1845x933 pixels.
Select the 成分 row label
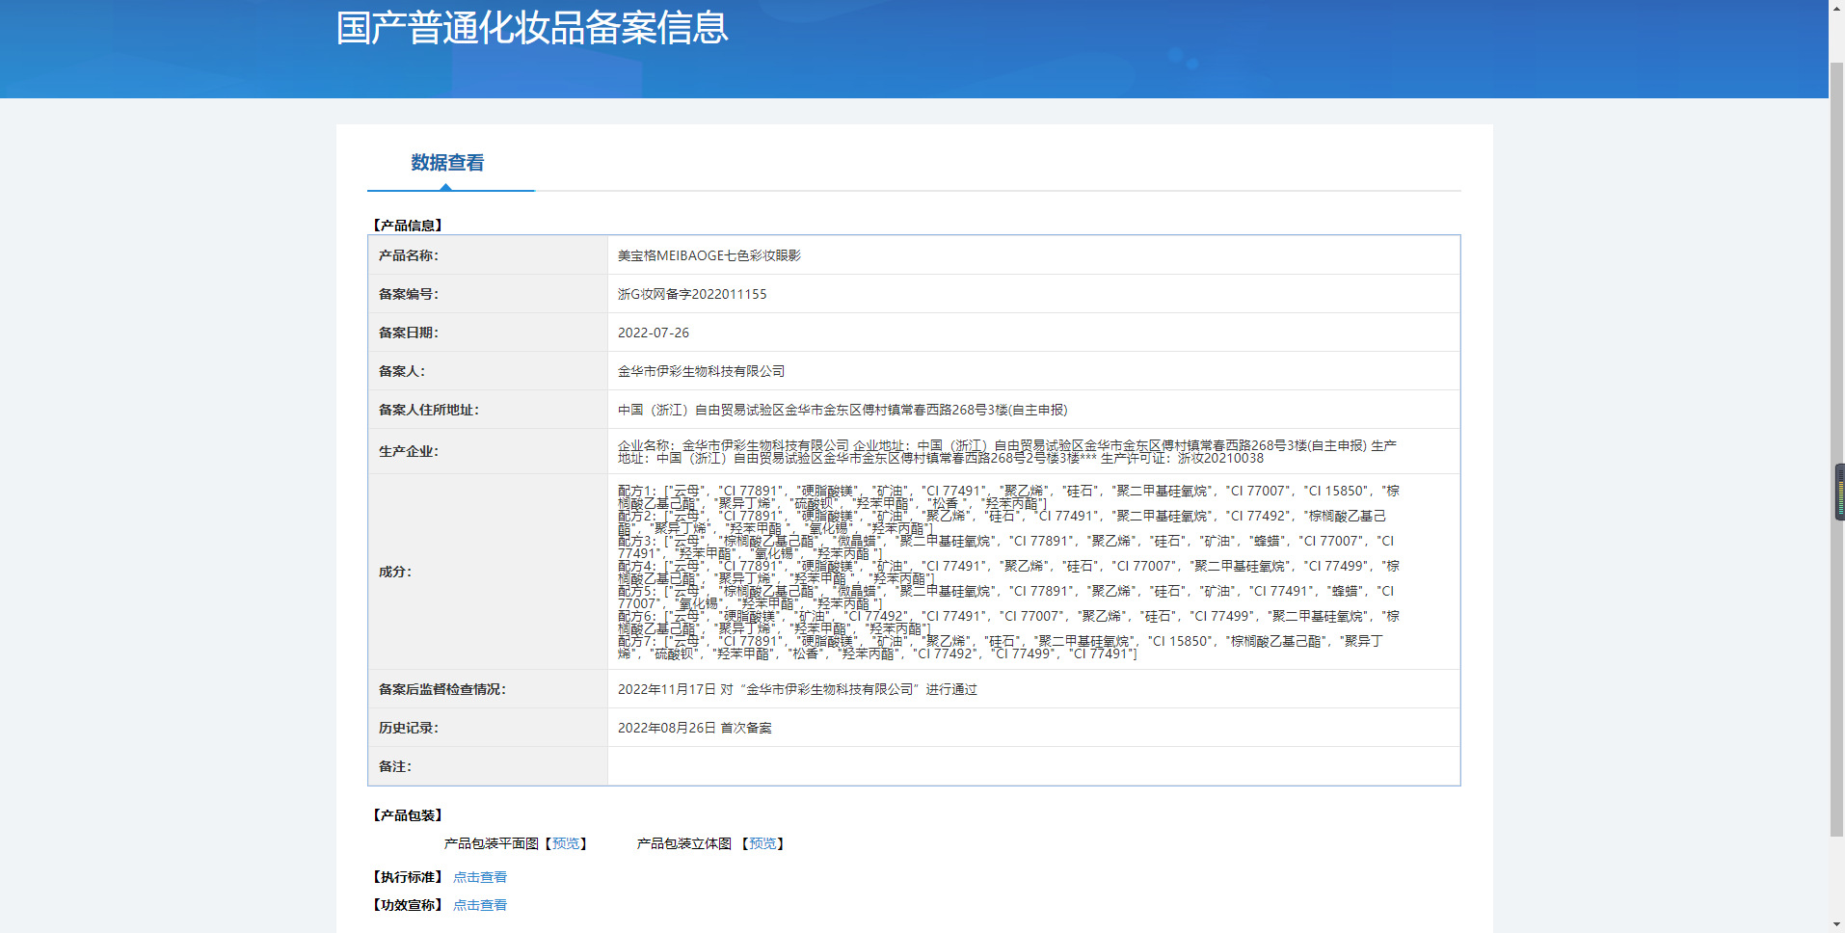pos(395,572)
